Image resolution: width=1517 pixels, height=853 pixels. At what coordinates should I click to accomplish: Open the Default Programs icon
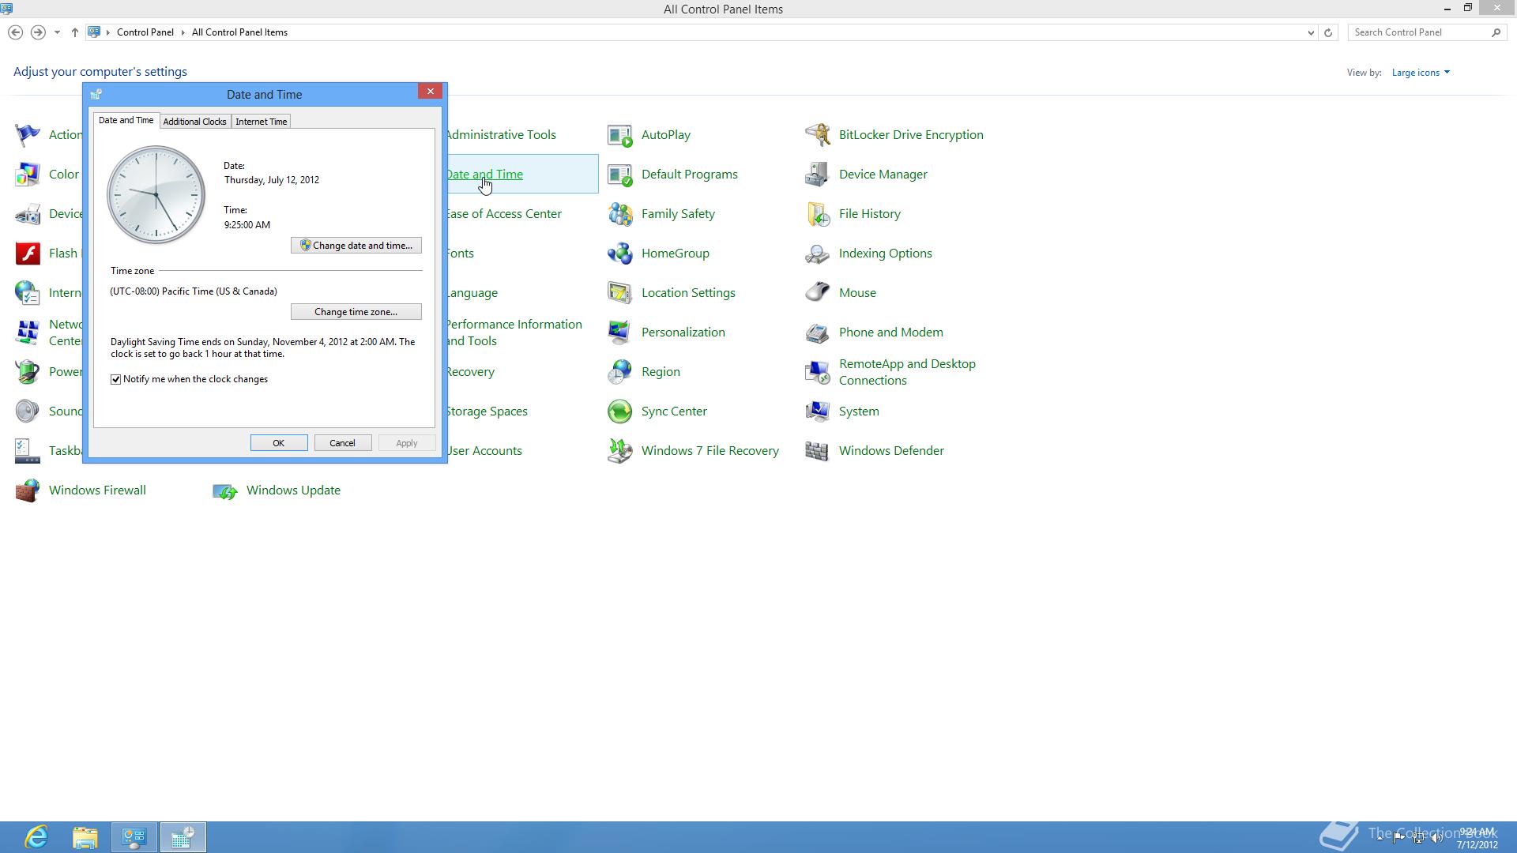(x=620, y=175)
